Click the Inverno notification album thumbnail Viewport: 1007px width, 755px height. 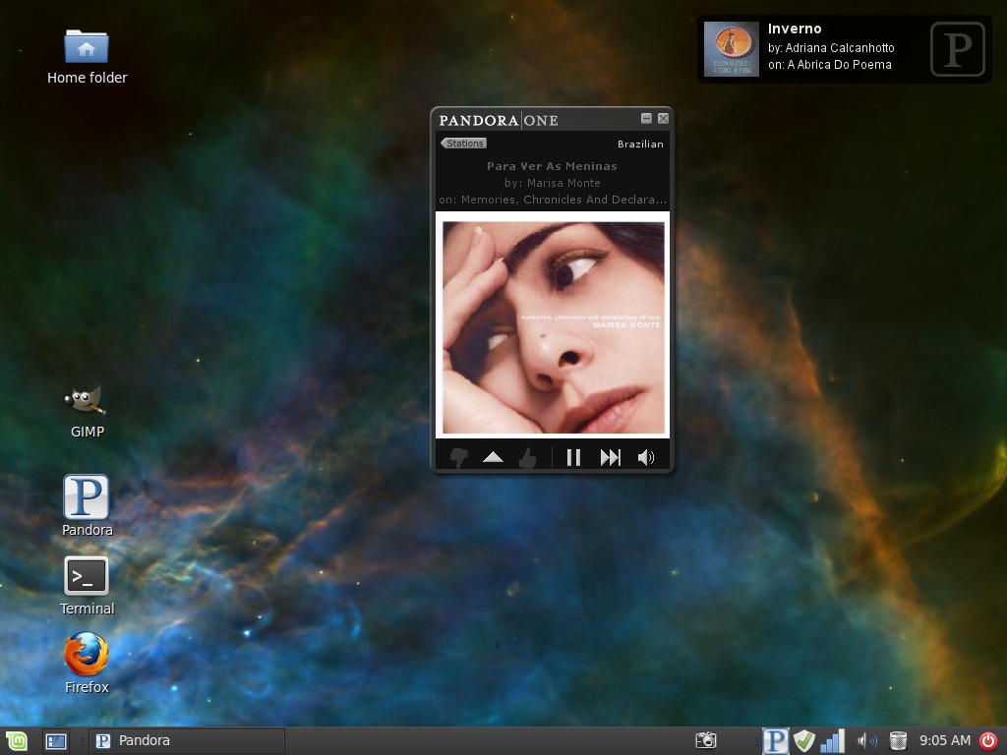[x=732, y=49]
